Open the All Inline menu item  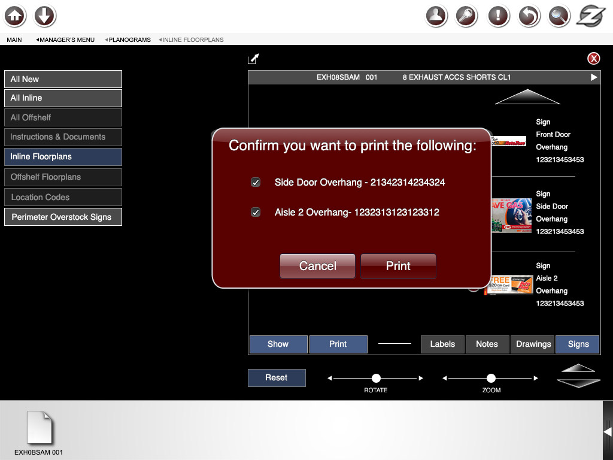pyautogui.click(x=63, y=98)
